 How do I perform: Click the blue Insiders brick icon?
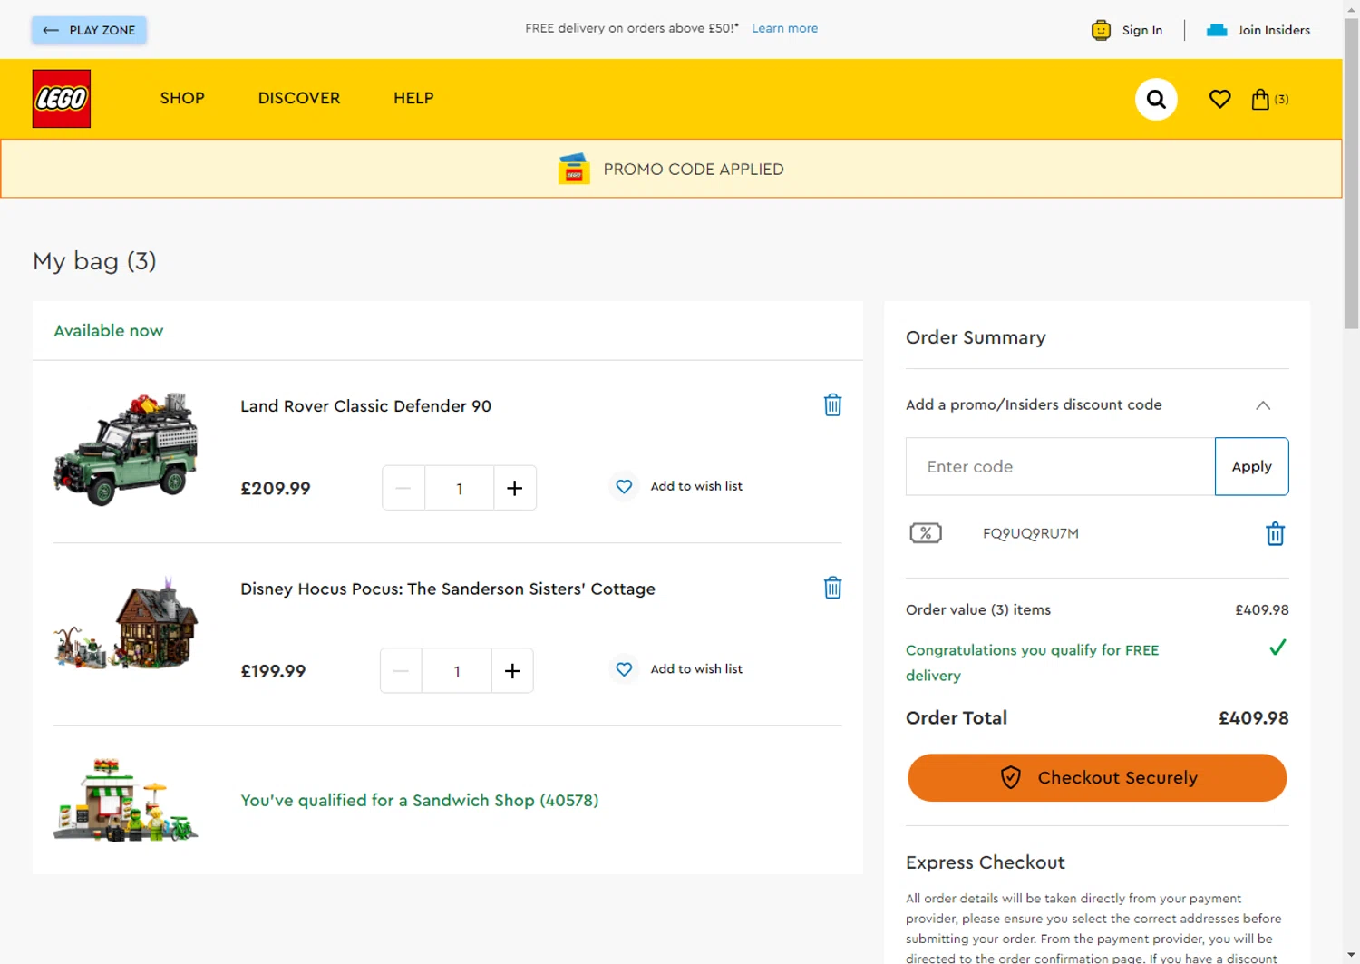click(1217, 30)
